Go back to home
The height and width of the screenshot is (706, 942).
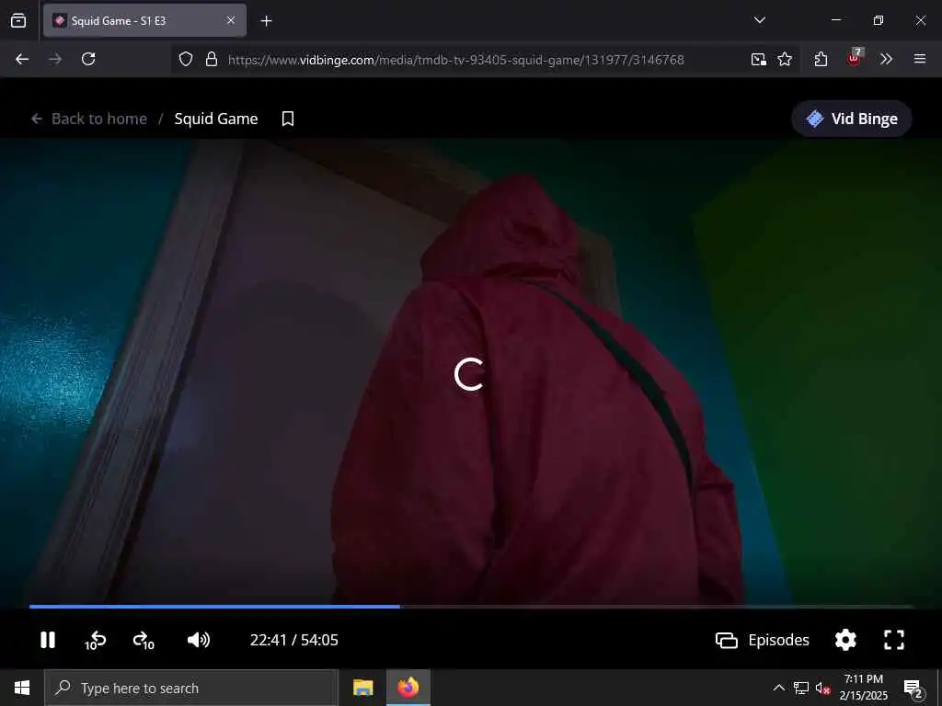(x=89, y=119)
